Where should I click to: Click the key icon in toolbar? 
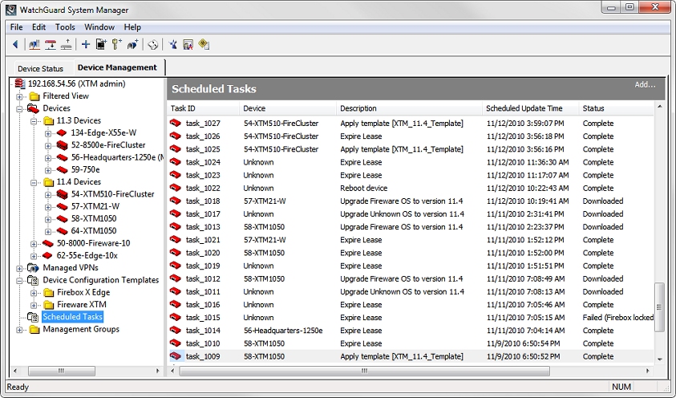(x=116, y=45)
